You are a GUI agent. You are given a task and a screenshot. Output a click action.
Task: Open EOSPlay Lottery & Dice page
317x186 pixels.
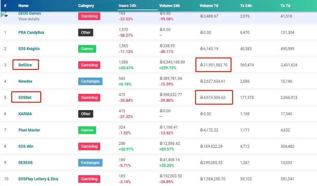(x=38, y=179)
